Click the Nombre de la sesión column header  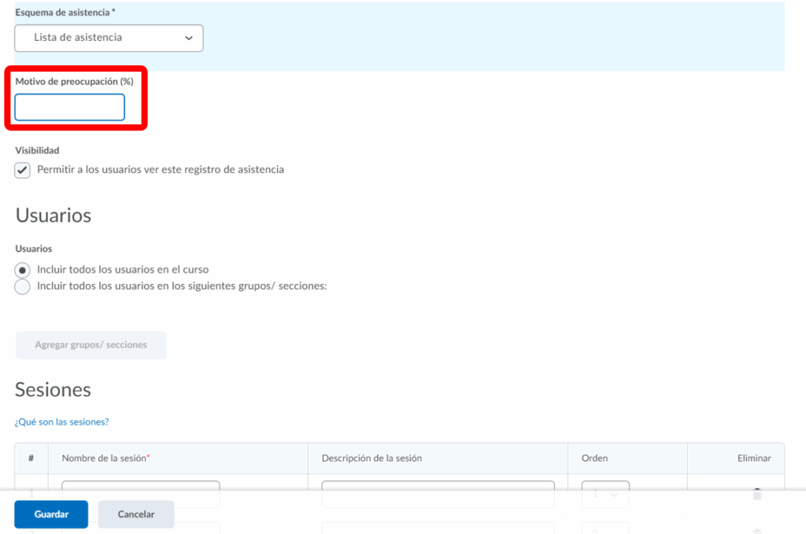(x=105, y=458)
